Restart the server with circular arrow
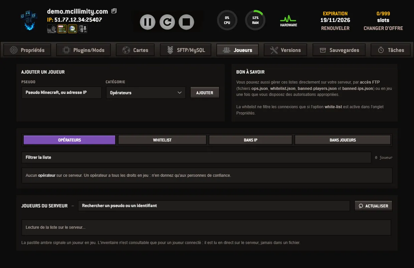The image size is (414, 268). pos(167,22)
